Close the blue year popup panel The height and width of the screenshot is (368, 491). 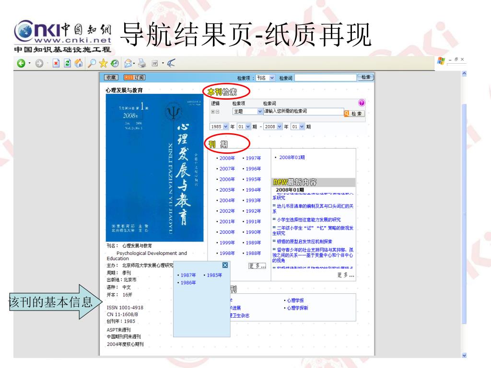pyautogui.click(x=225, y=265)
